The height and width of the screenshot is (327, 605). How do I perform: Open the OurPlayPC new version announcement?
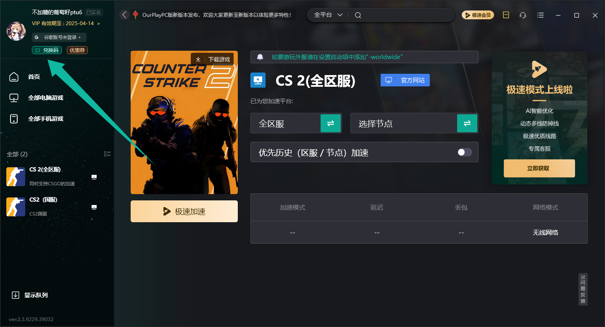tap(216, 15)
